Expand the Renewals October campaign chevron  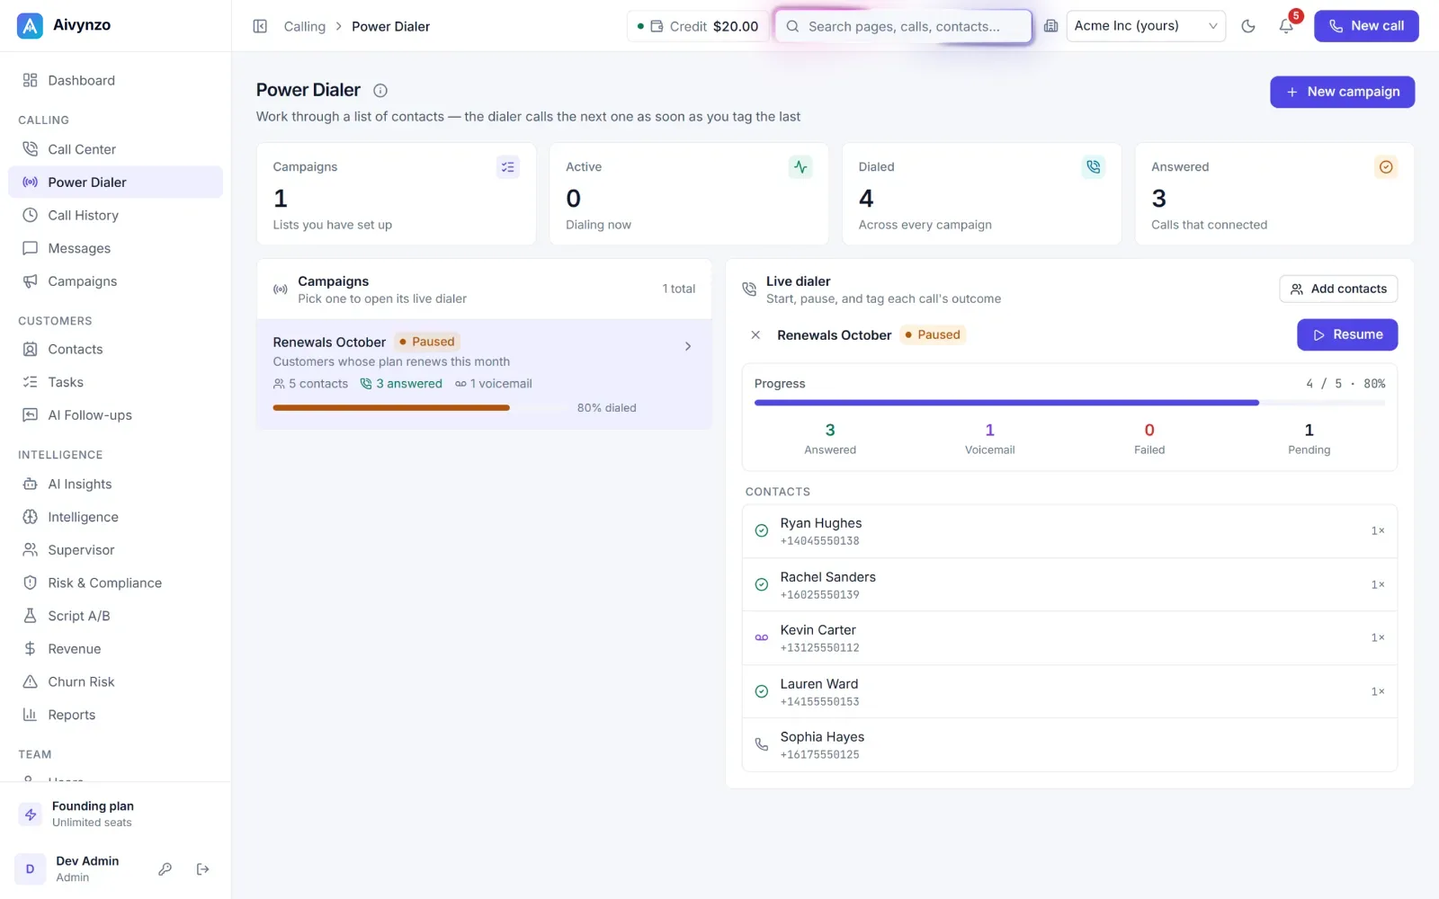point(688,346)
